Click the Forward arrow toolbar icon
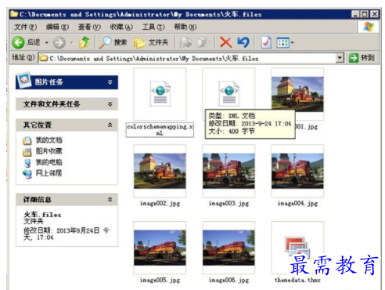 click(59, 42)
